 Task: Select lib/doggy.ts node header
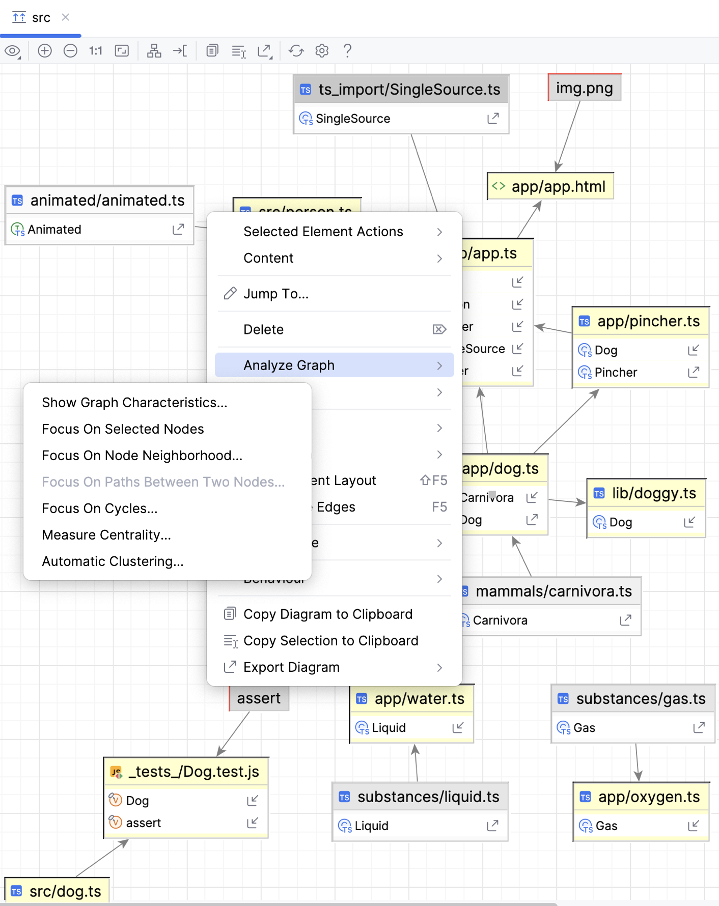pos(646,493)
